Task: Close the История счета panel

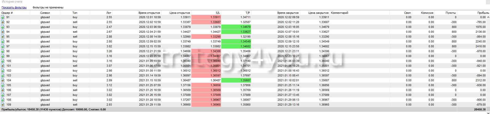Action: 488,2
